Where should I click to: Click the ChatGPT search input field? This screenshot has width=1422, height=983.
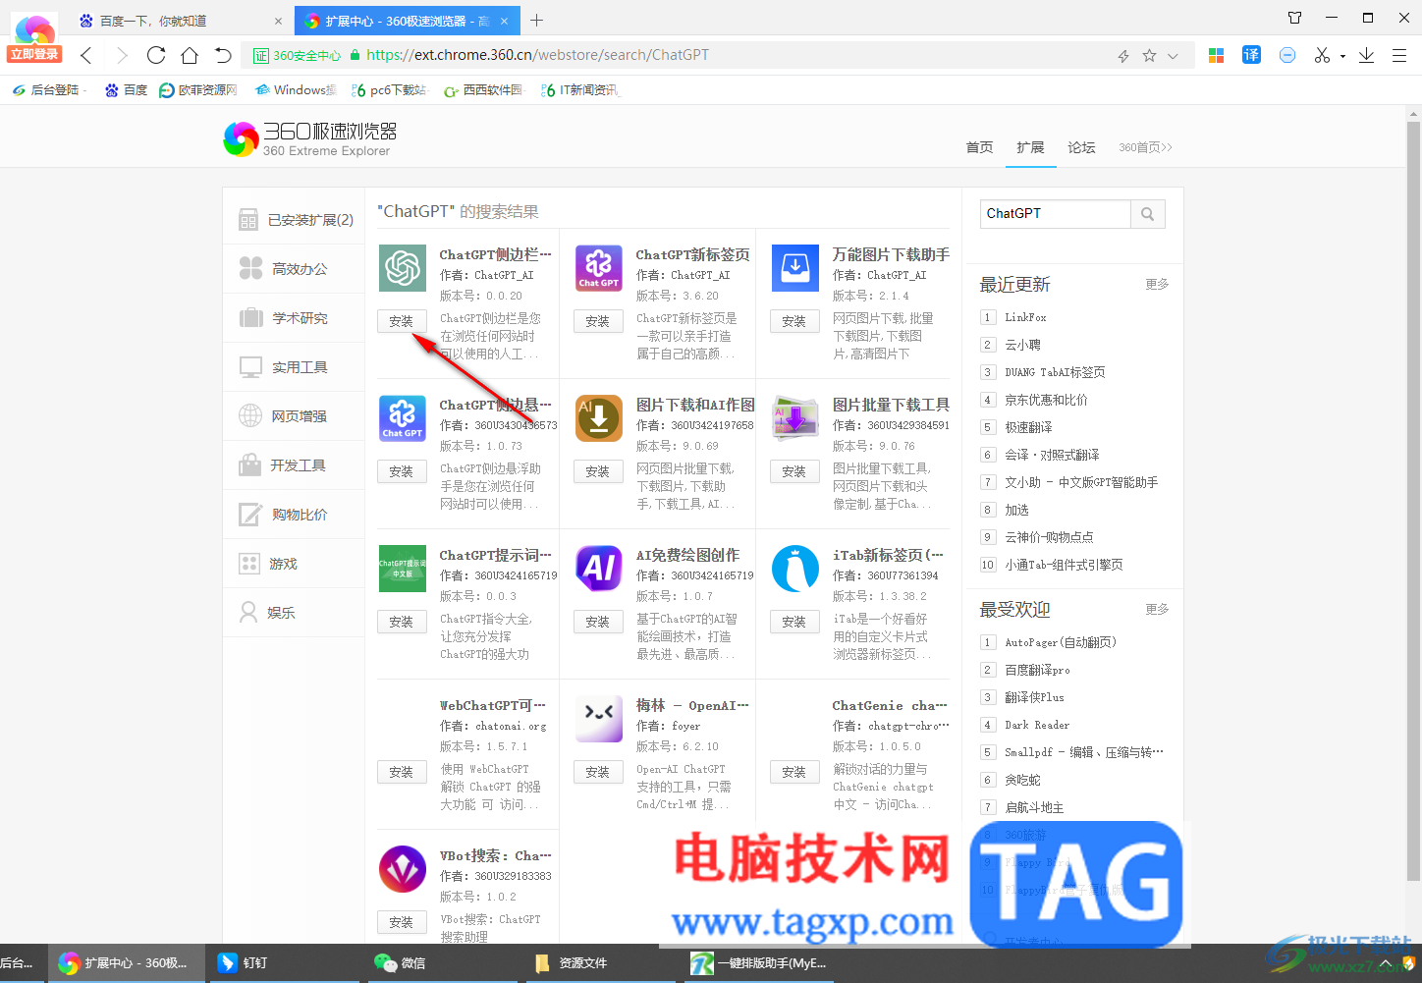[x=1056, y=214]
